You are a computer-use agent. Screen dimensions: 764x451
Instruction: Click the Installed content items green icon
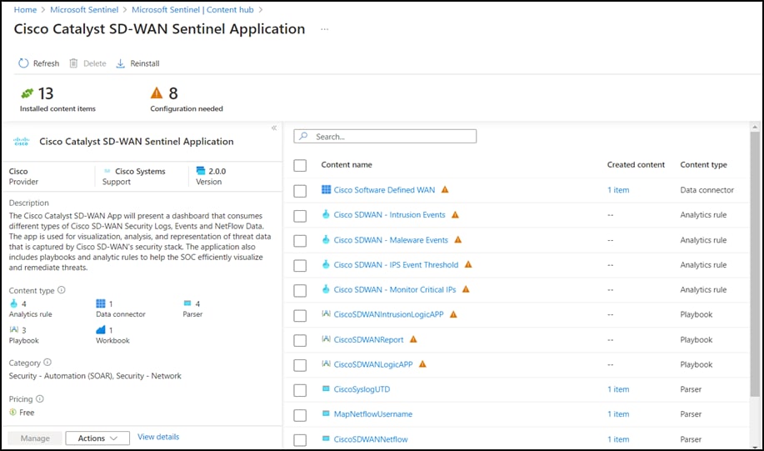tap(27, 93)
